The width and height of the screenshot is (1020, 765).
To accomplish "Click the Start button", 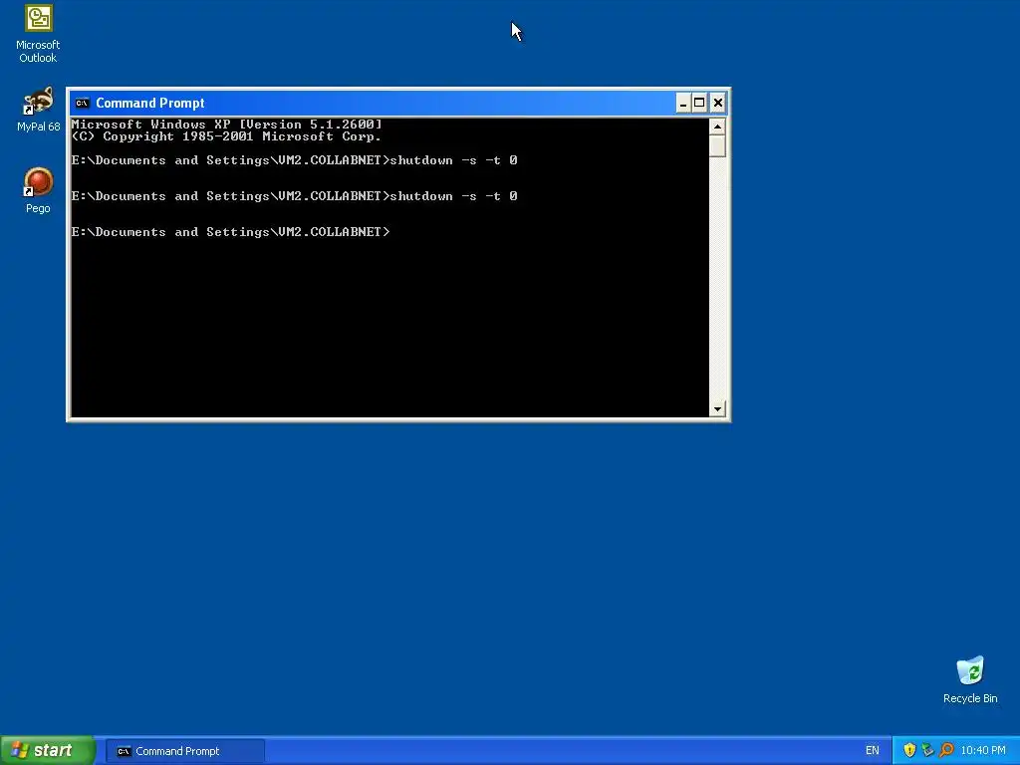I will click(x=47, y=751).
